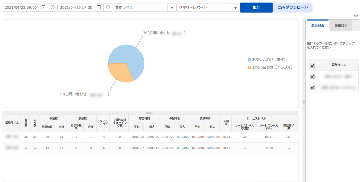Click the 業務ラベル combo box field
Screen dimensions: 361x182
click(x=140, y=8)
